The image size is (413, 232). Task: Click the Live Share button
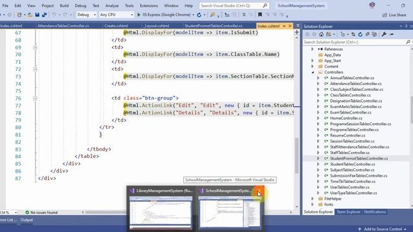(x=394, y=15)
